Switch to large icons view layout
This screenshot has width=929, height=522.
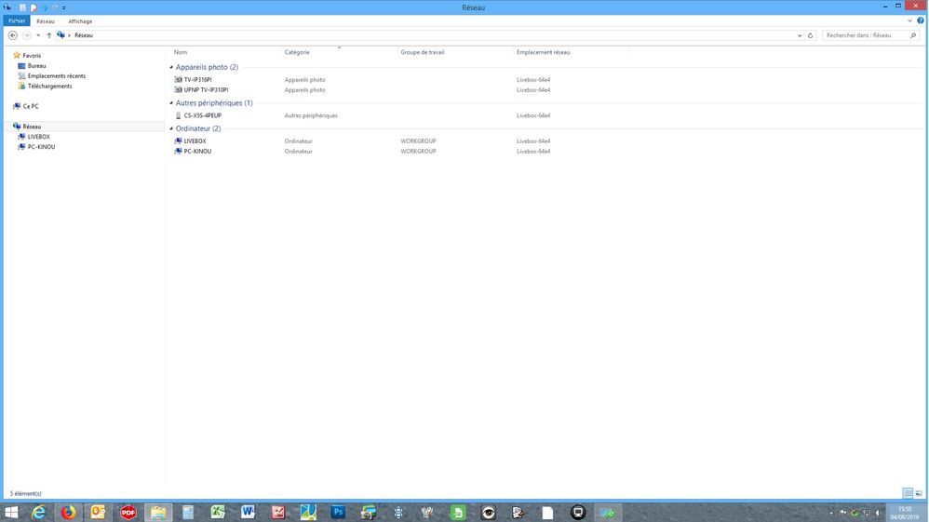pos(920,493)
